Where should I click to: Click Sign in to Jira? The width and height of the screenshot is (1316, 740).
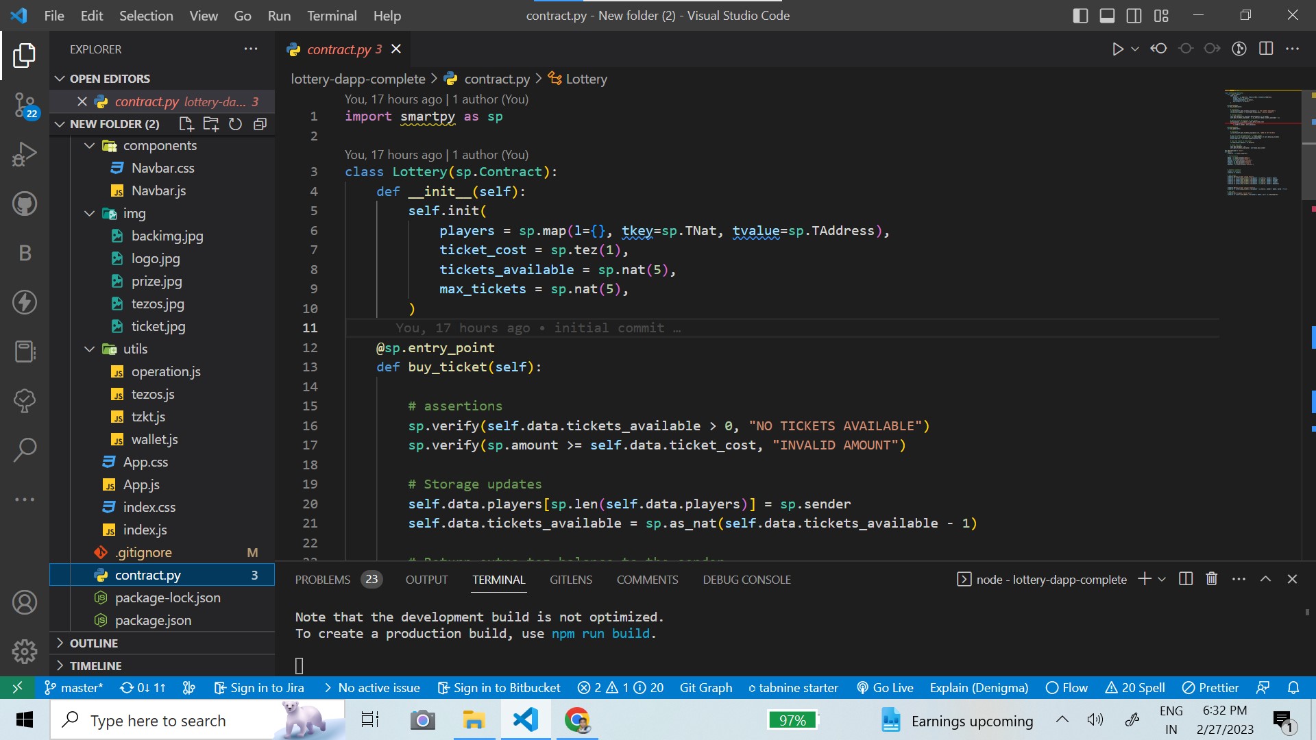coord(259,687)
